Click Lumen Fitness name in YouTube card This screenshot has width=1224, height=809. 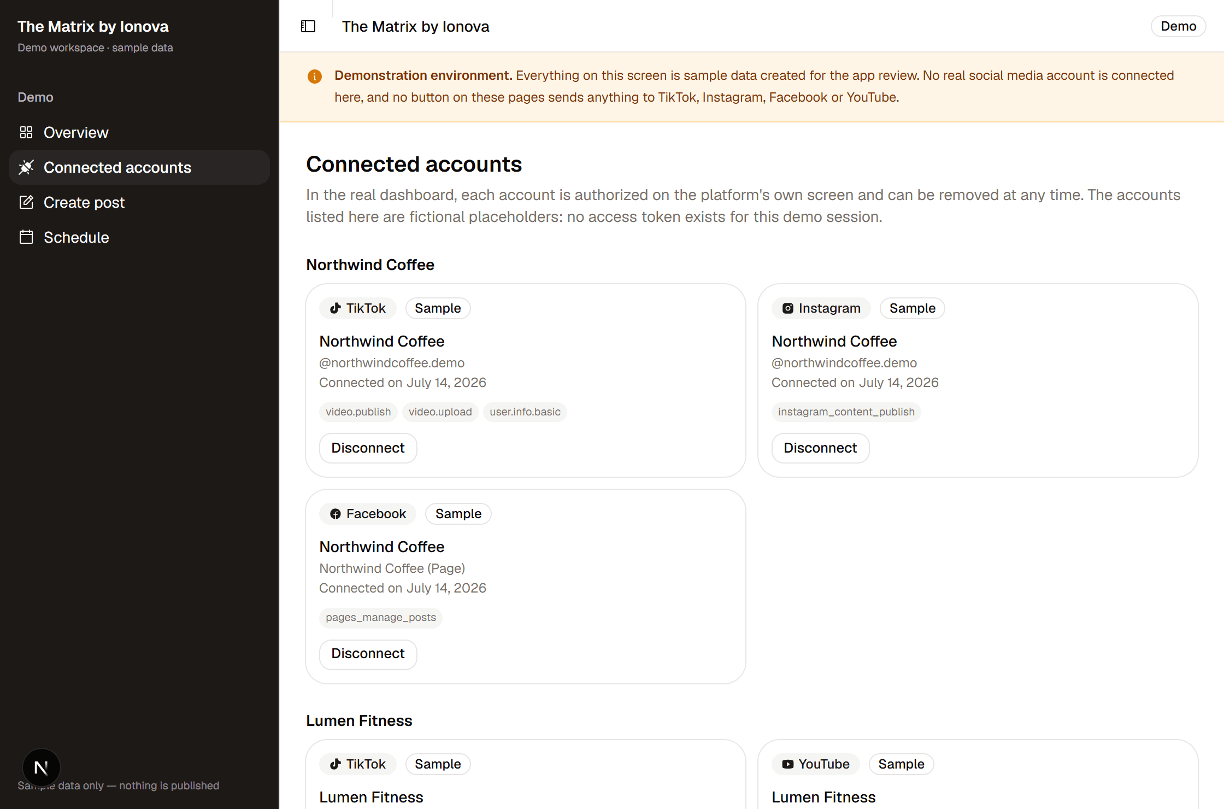[823, 797]
